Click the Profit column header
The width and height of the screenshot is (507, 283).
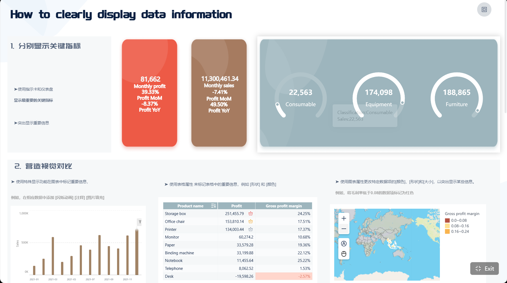tap(236, 206)
